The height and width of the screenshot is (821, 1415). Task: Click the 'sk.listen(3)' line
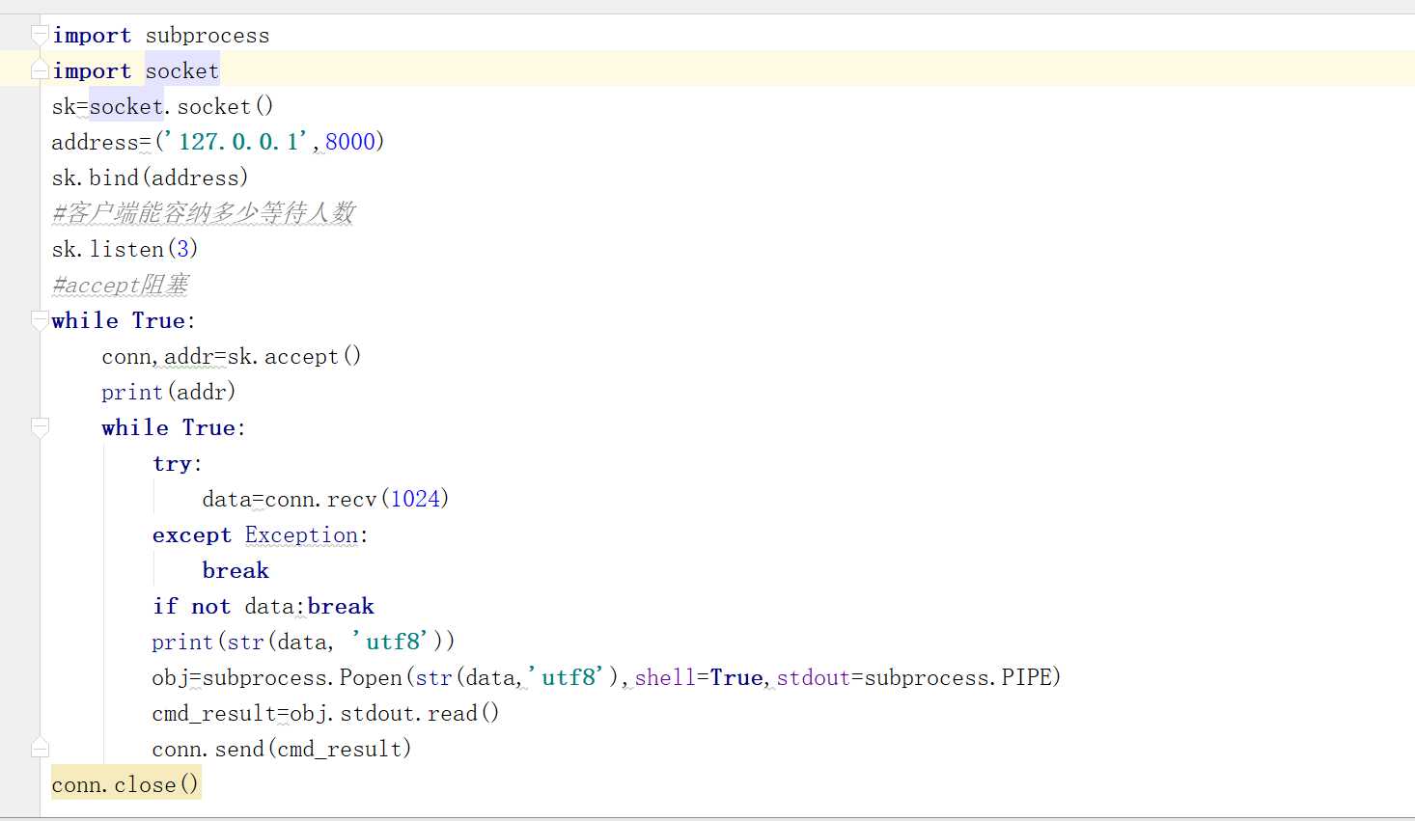click(125, 250)
